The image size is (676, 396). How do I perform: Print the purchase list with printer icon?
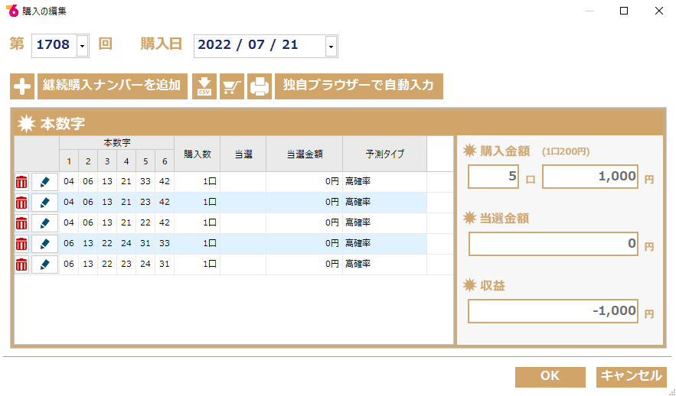coord(260,86)
